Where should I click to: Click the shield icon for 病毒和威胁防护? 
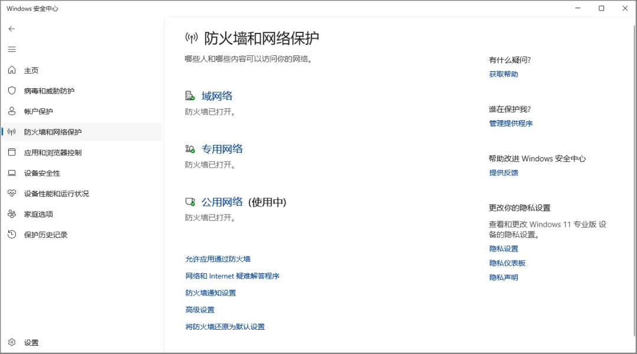(x=12, y=91)
